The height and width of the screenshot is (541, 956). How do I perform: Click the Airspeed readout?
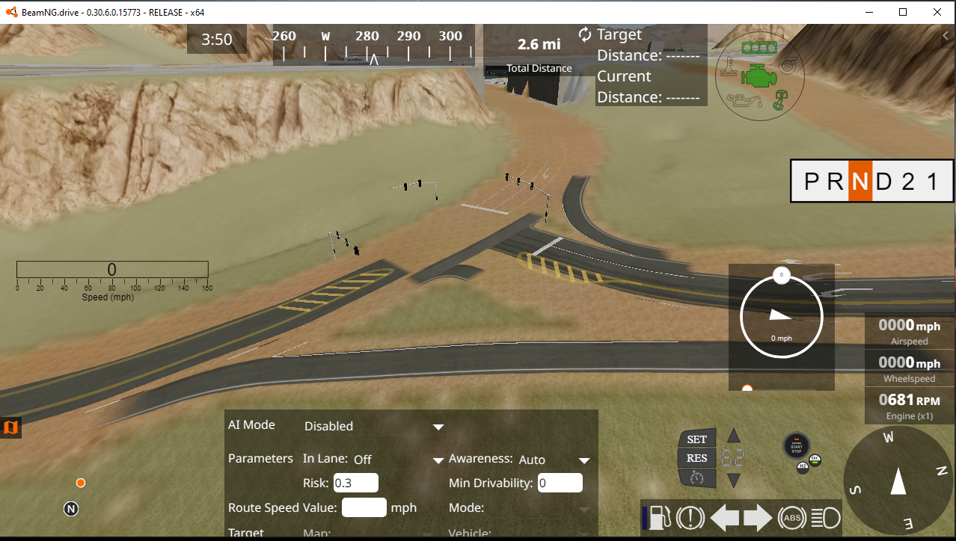coord(910,332)
